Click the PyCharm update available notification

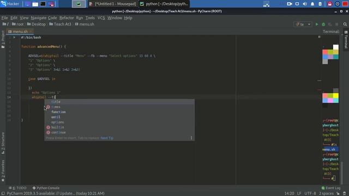[56, 194]
